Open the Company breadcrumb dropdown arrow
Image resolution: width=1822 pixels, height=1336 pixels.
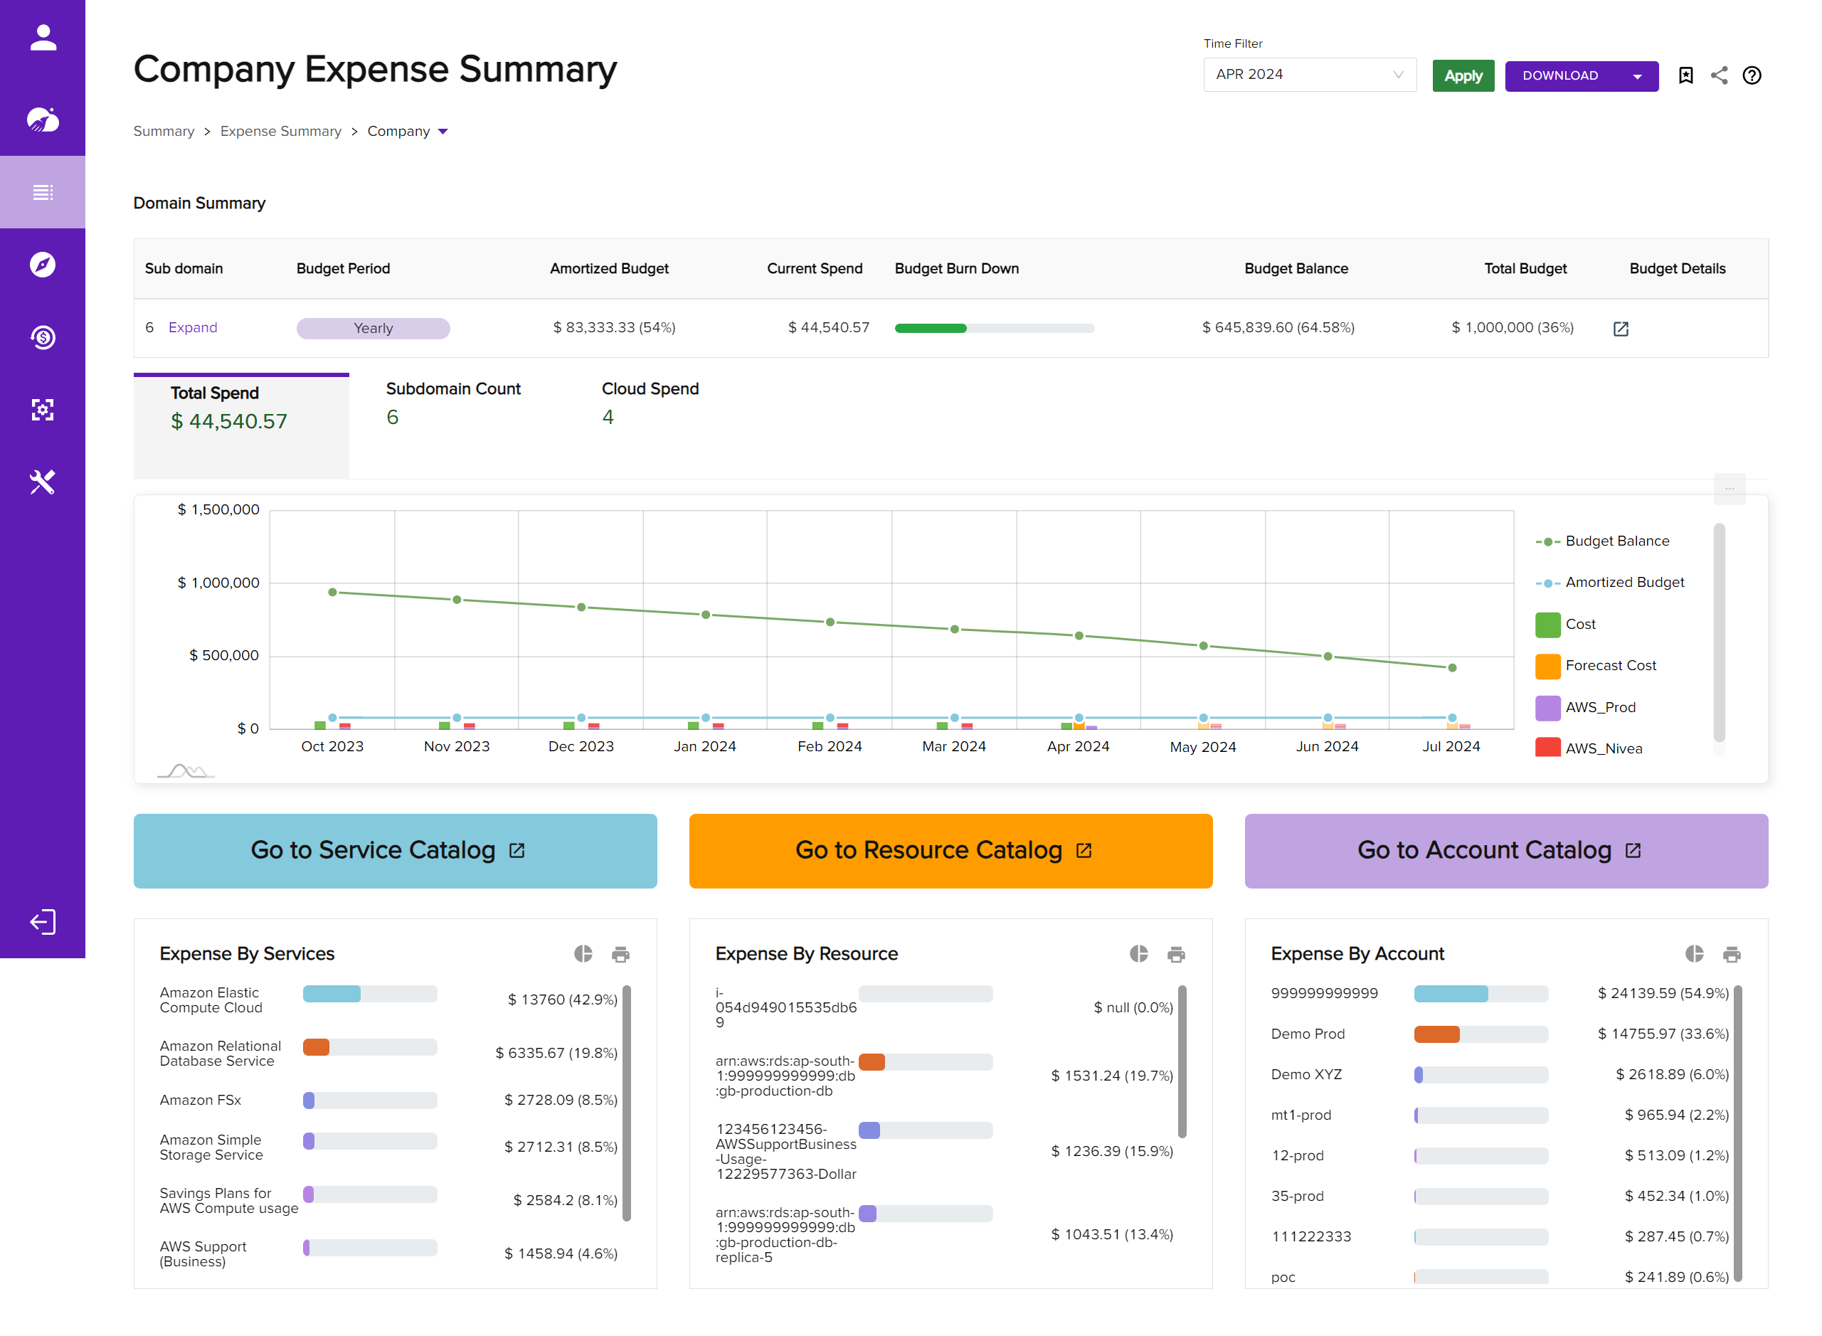pos(443,131)
